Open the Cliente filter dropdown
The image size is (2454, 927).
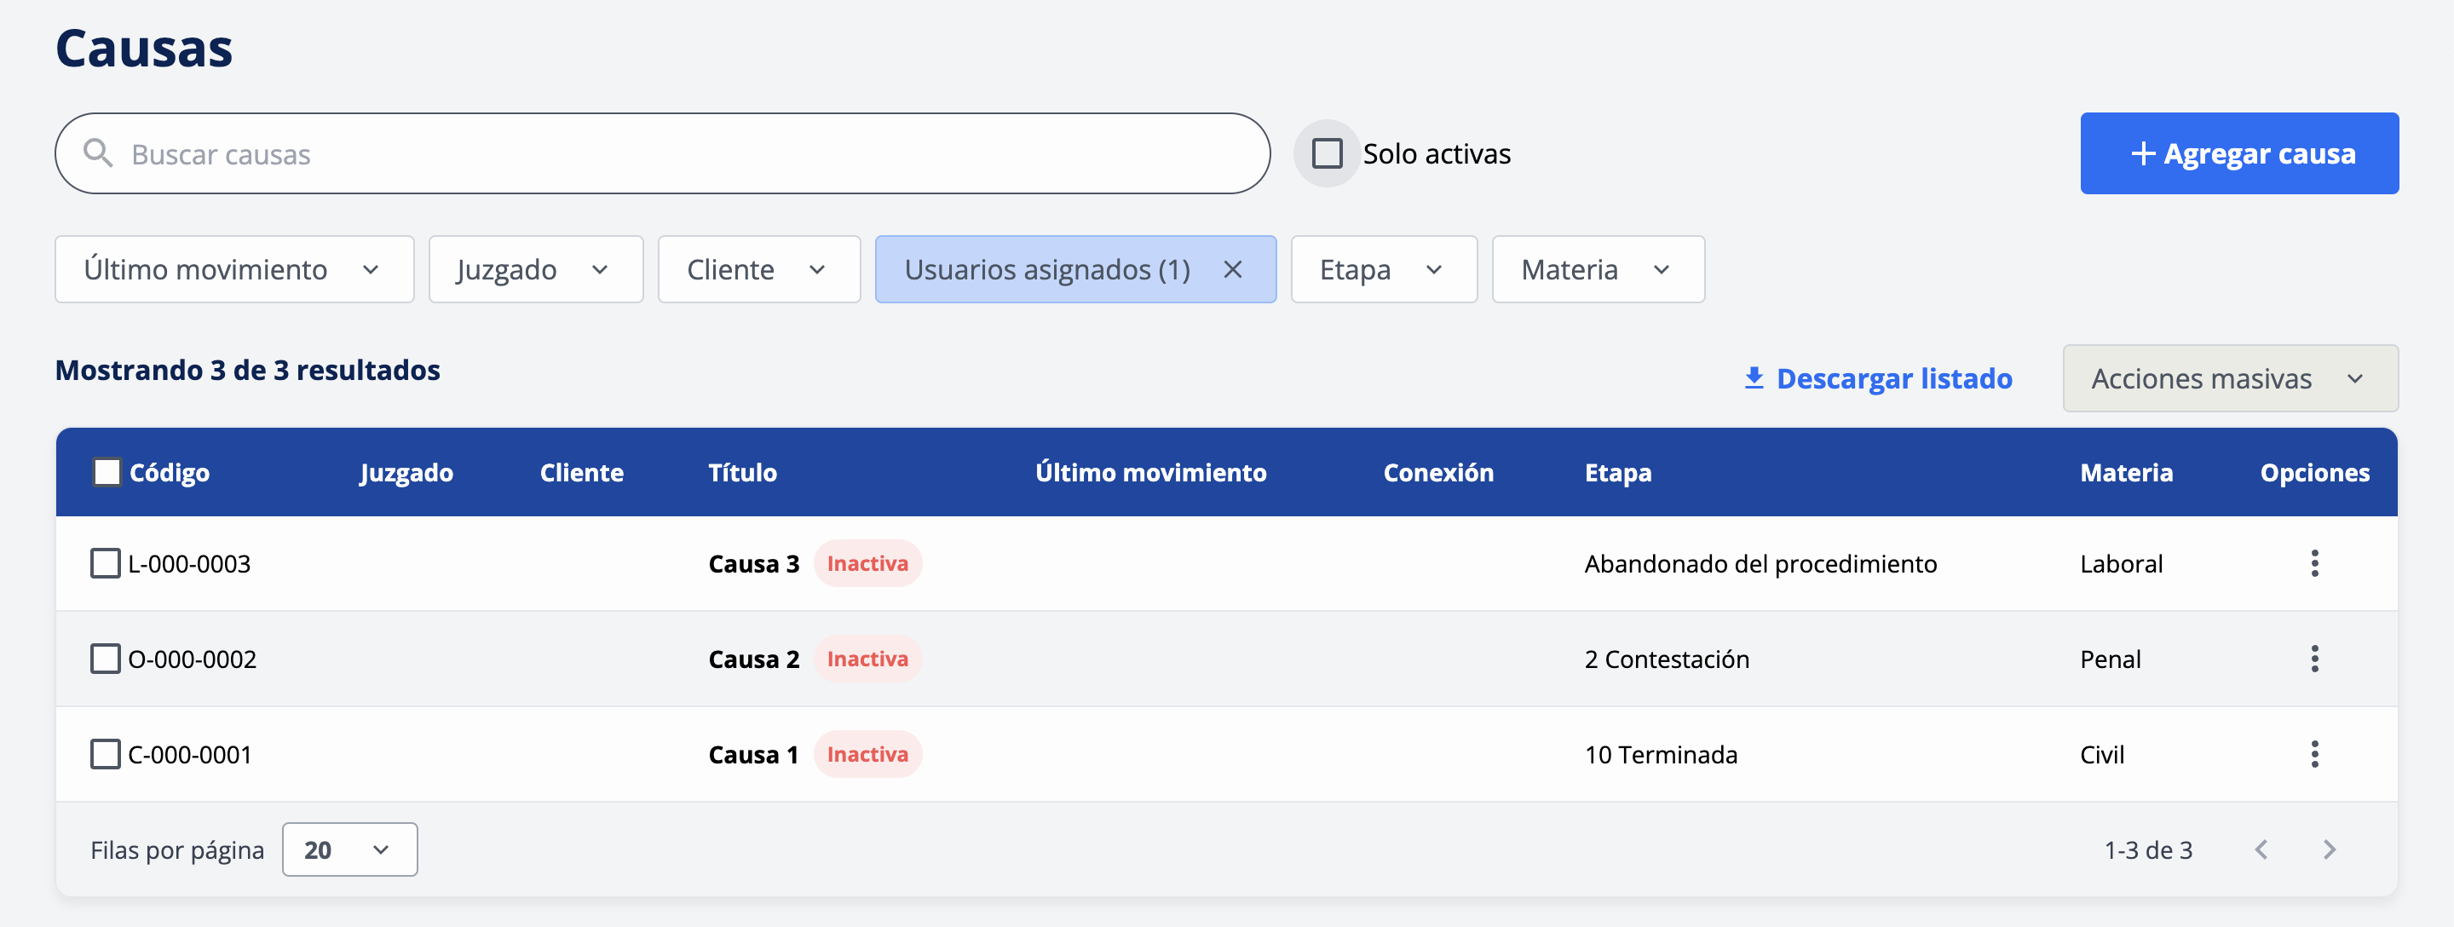758,269
